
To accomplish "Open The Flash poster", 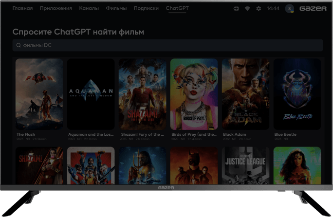I will tap(39, 94).
